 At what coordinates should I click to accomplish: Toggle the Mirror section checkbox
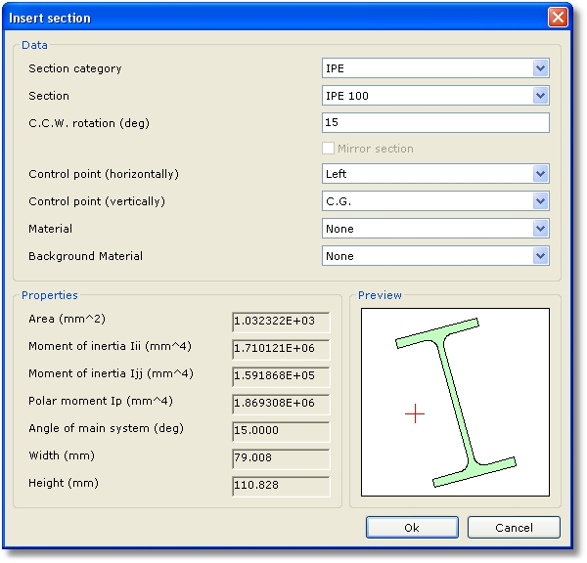point(330,149)
